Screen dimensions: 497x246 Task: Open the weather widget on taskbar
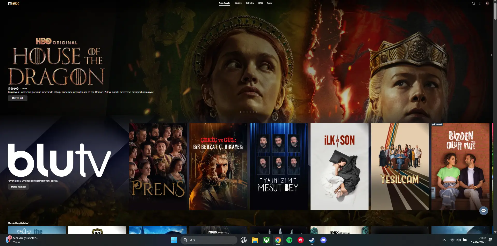click(x=22, y=240)
